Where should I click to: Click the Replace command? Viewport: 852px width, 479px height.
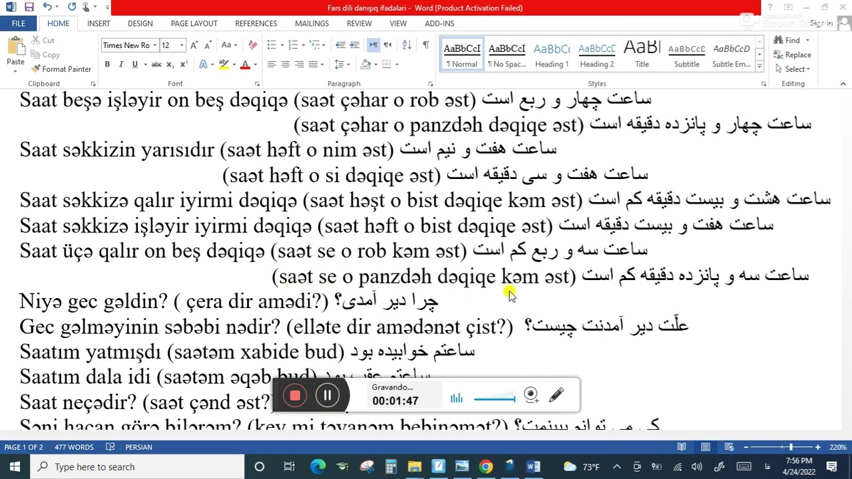[792, 55]
